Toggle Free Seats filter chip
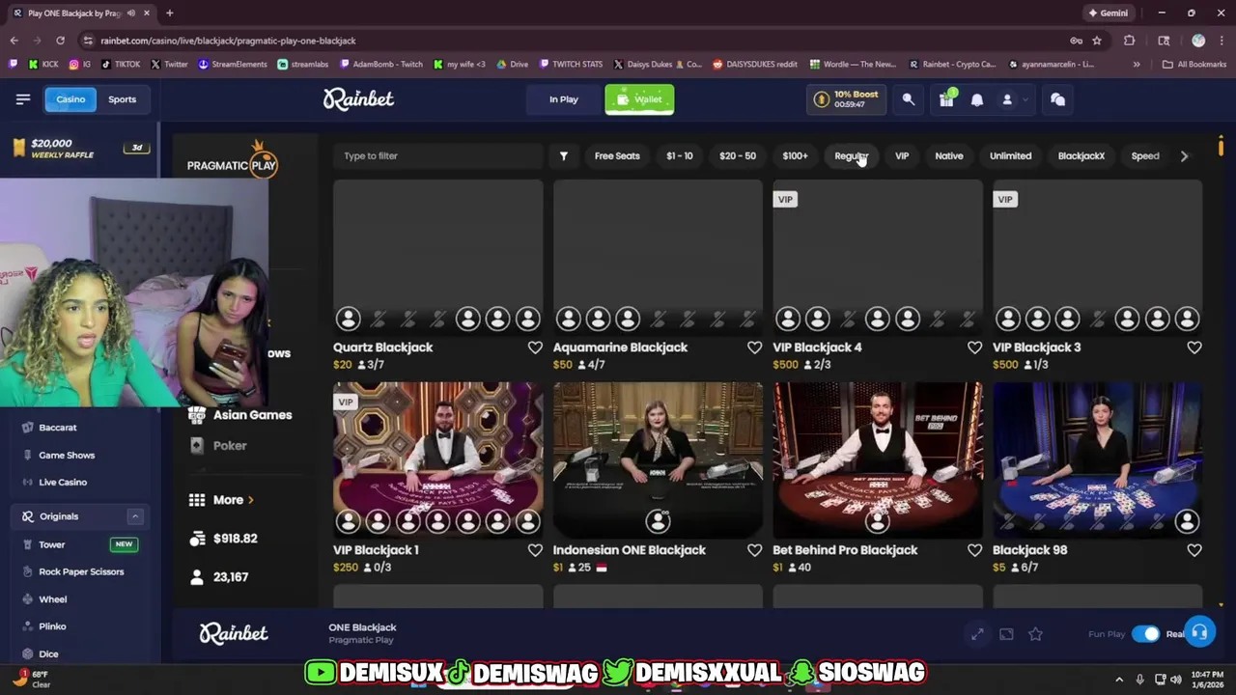 click(617, 155)
